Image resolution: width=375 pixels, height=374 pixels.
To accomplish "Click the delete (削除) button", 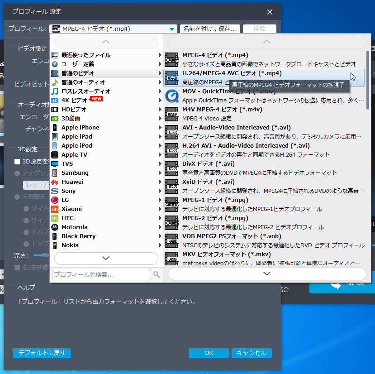I will 260,29.
